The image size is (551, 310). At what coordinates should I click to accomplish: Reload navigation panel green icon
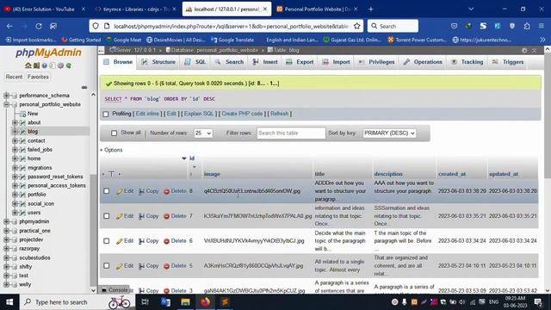point(69,65)
